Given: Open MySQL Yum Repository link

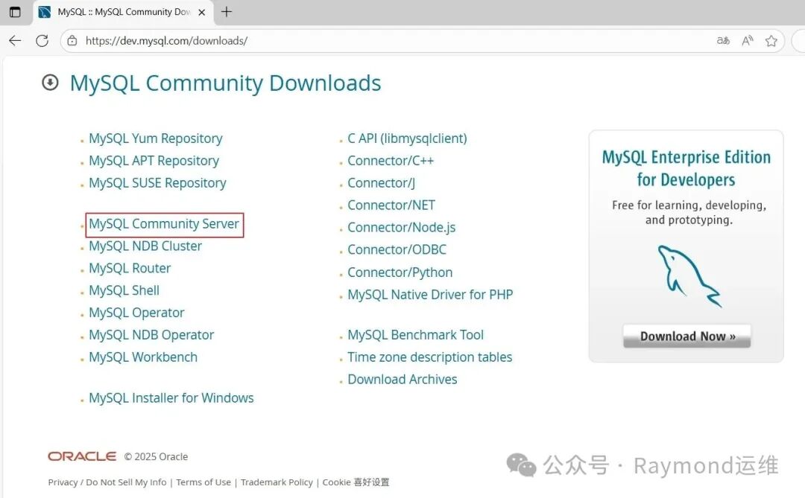Looking at the screenshot, I should 156,138.
